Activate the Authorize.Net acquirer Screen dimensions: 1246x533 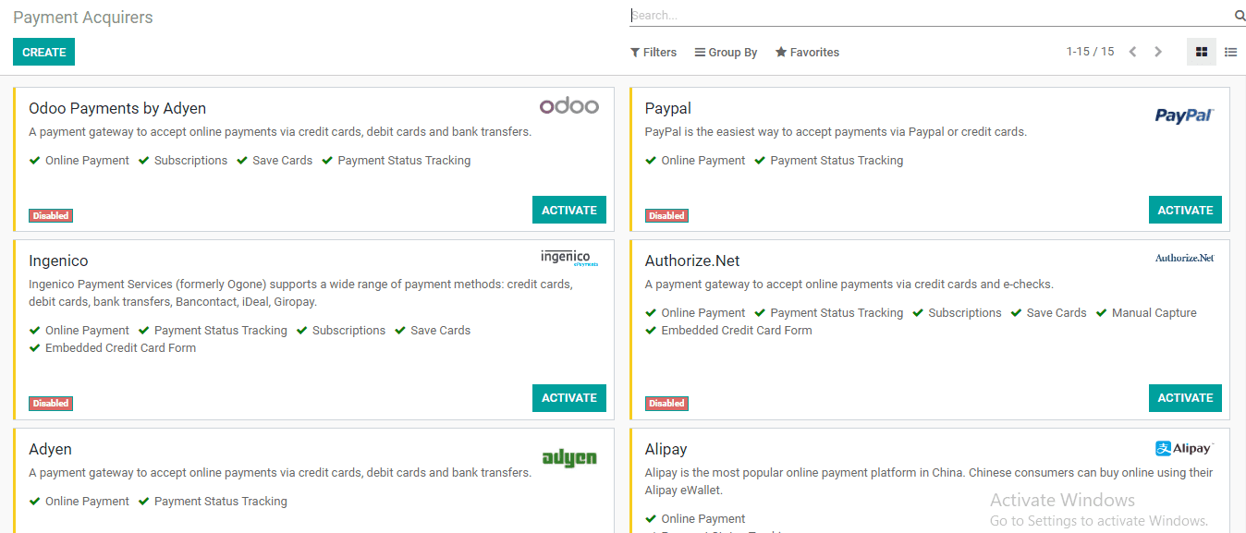click(x=1185, y=397)
